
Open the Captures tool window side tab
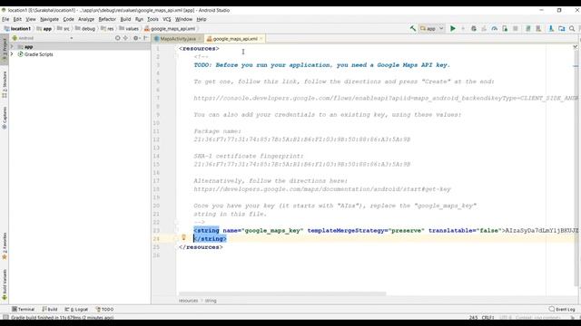pos(5,118)
